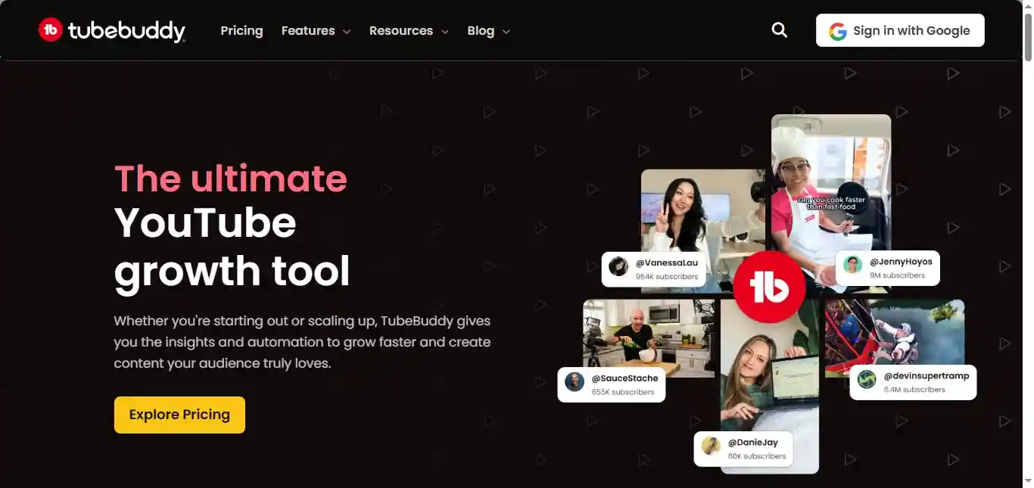Viewport: 1034px width, 488px height.
Task: Click devinsupertramp's profile avatar
Action: (x=867, y=380)
